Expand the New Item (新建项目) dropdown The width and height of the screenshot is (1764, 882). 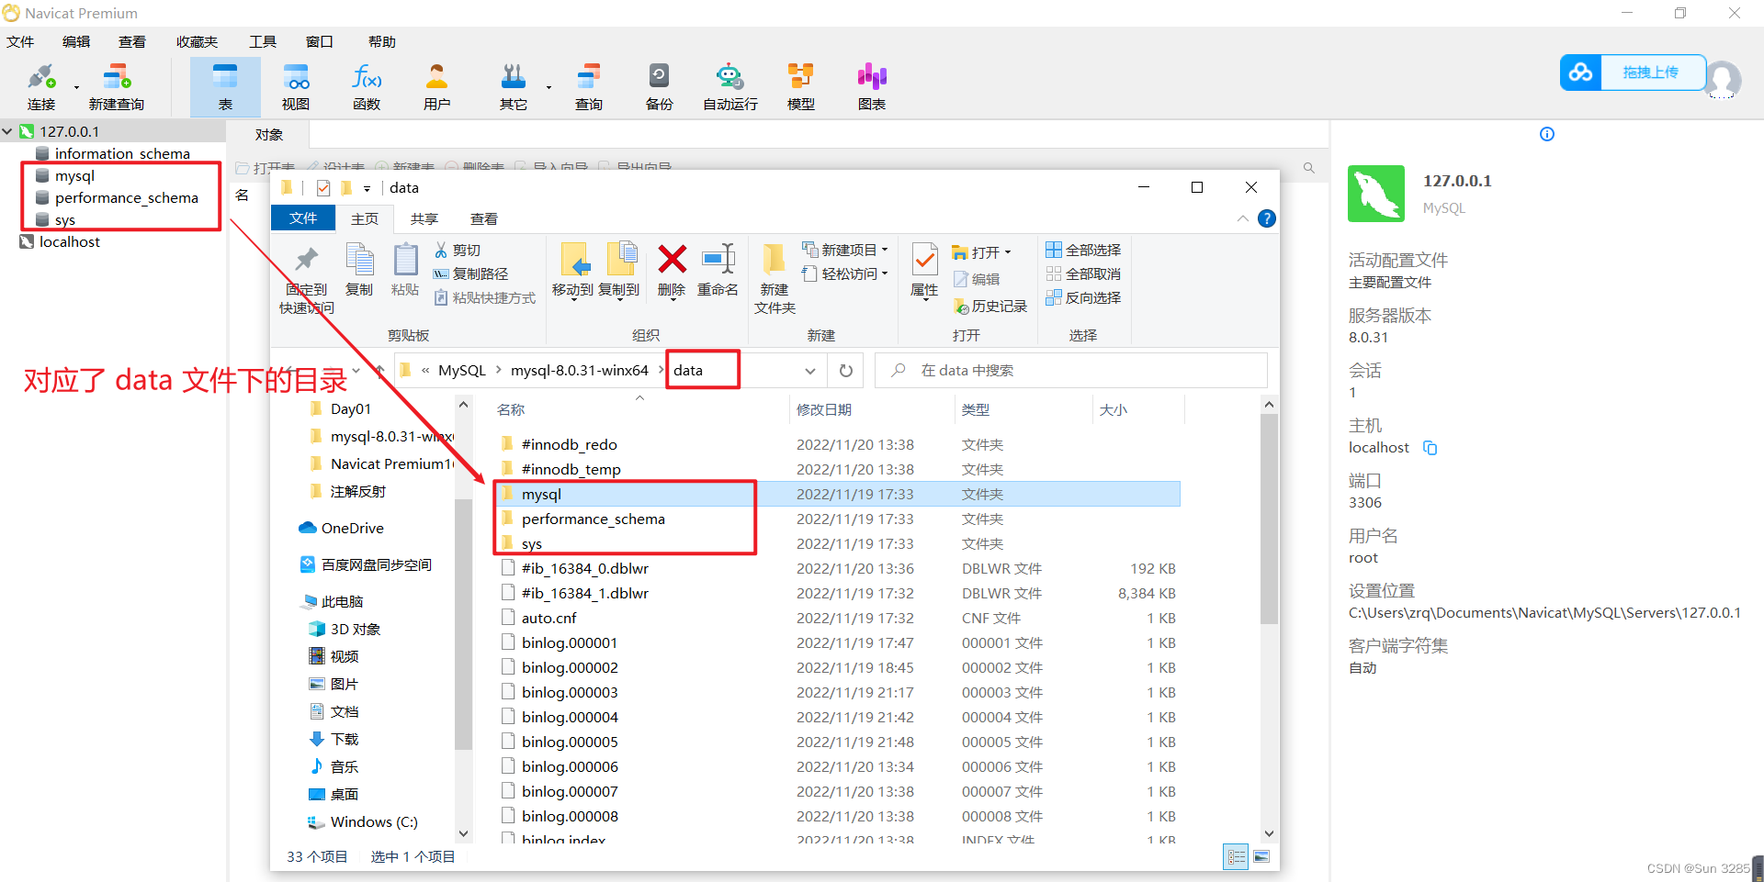885,250
